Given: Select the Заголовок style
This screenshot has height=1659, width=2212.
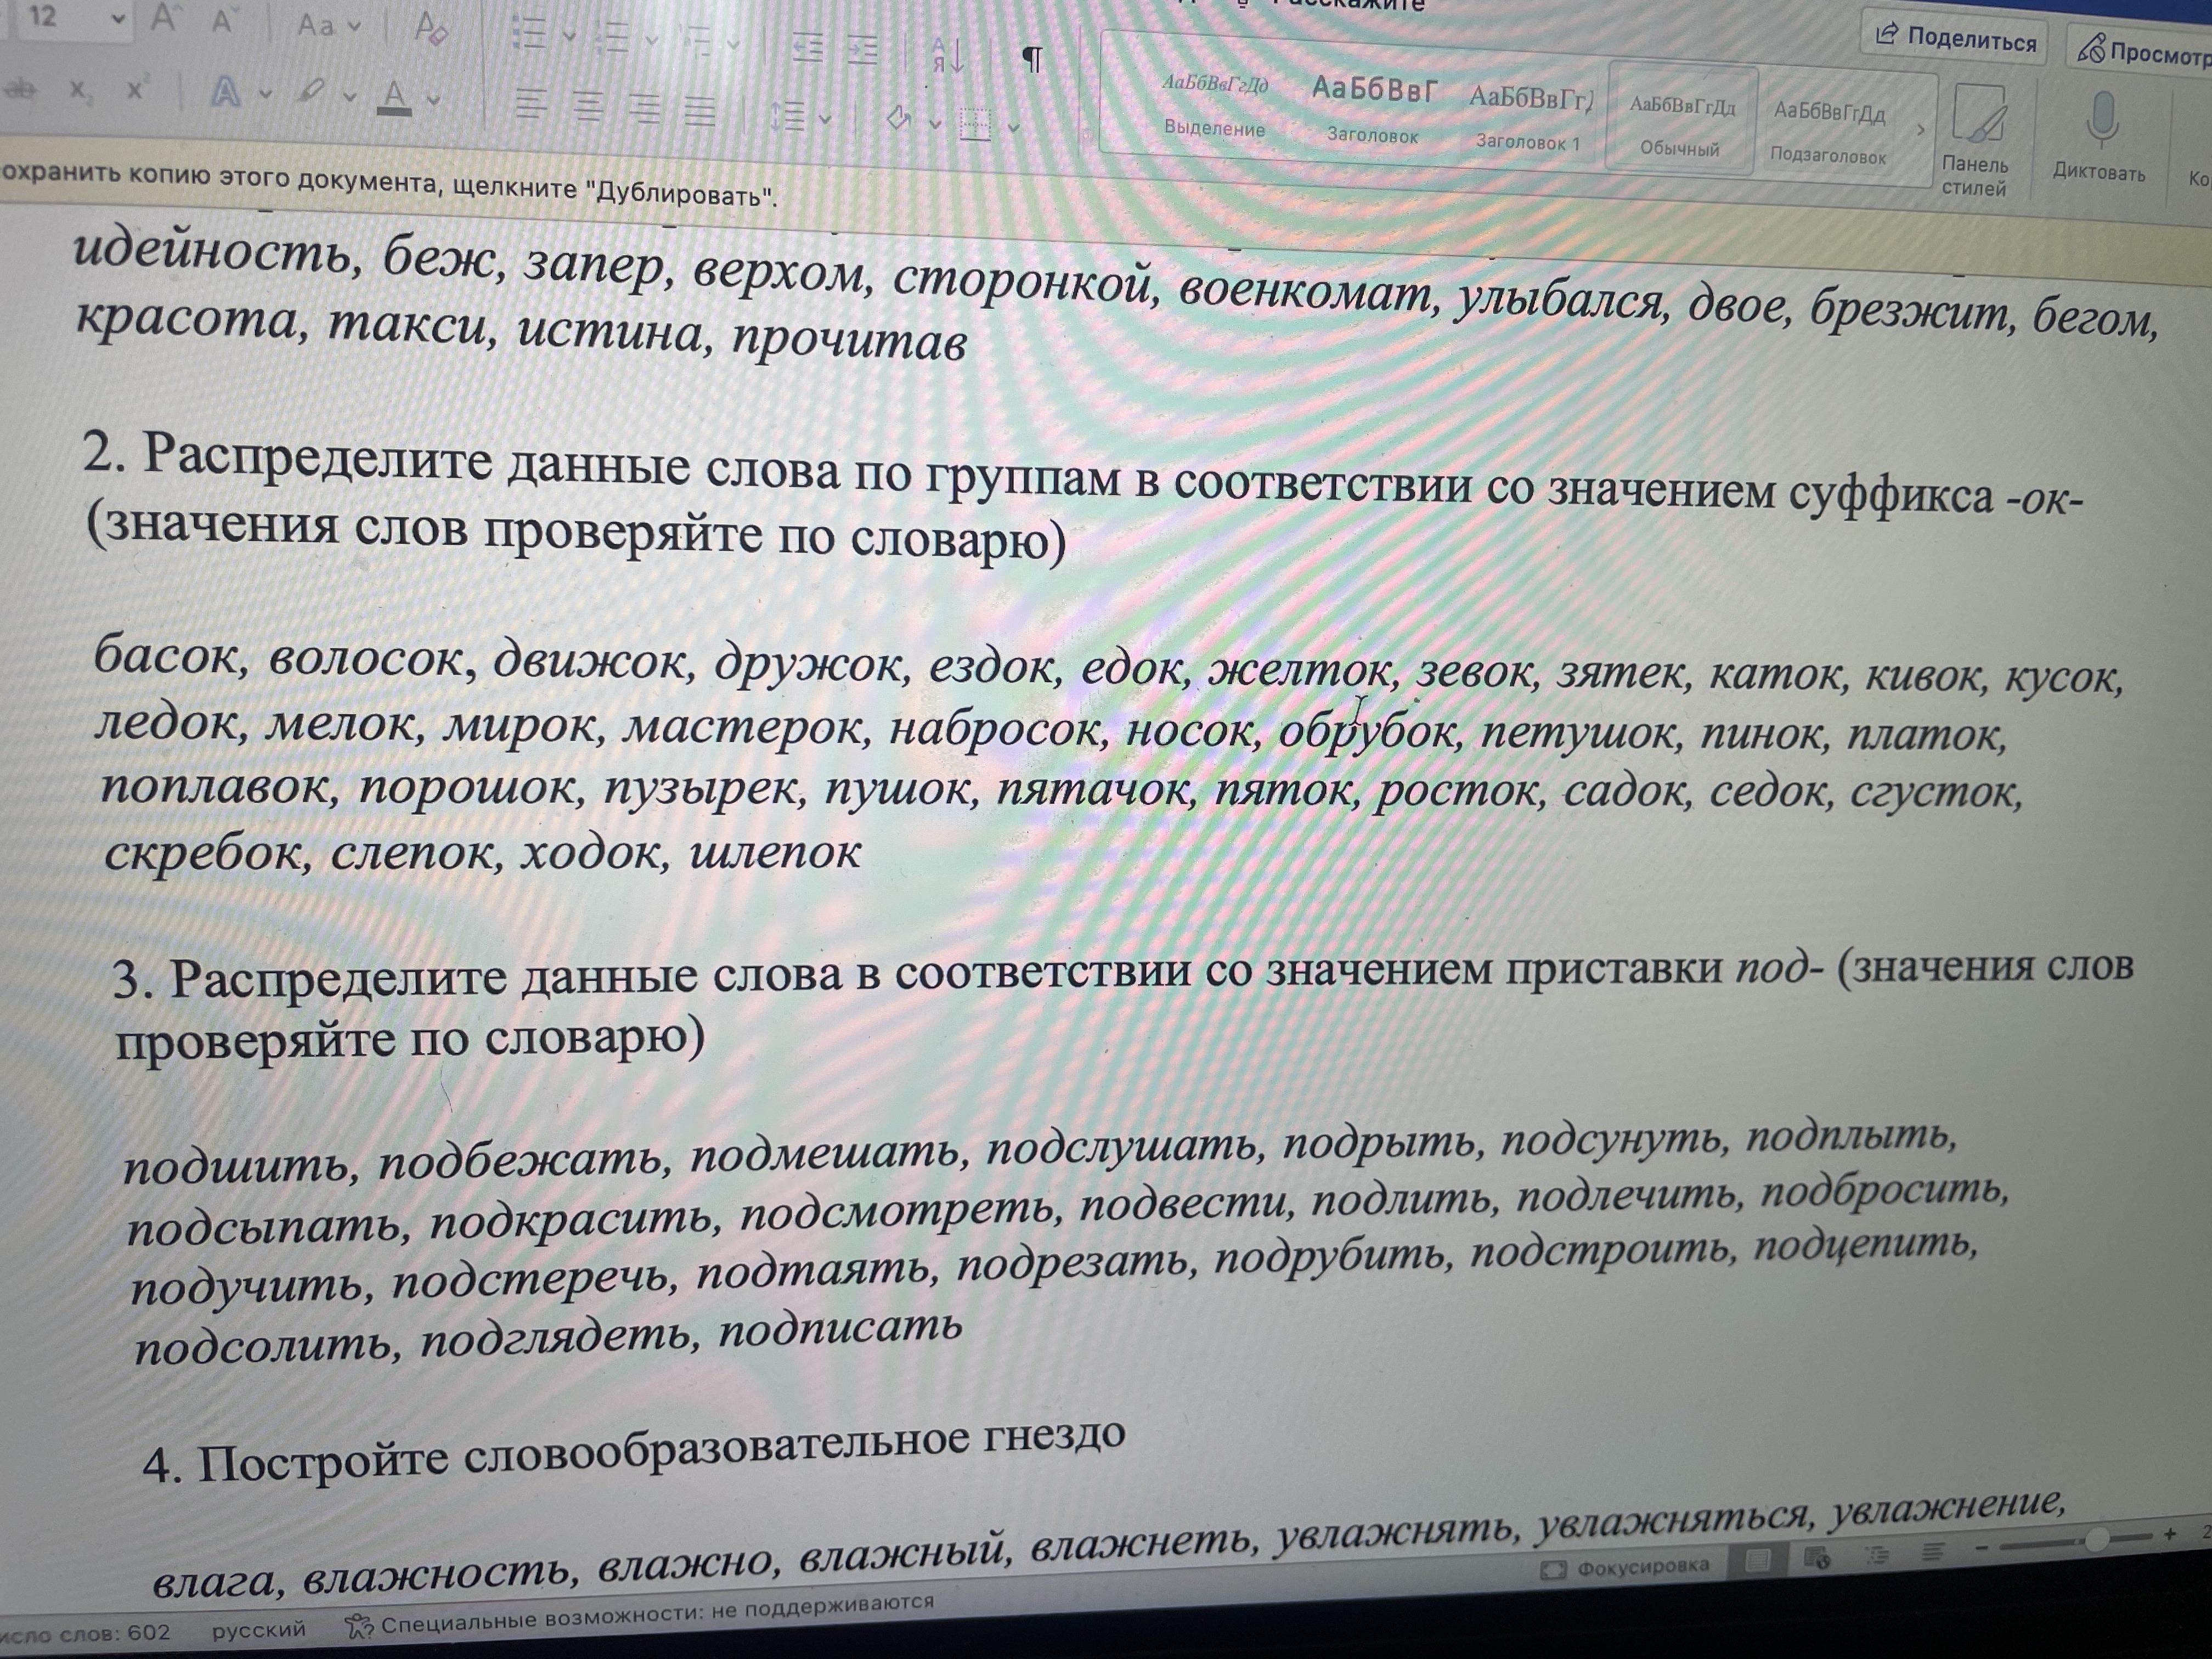Looking at the screenshot, I should click(x=1373, y=110).
